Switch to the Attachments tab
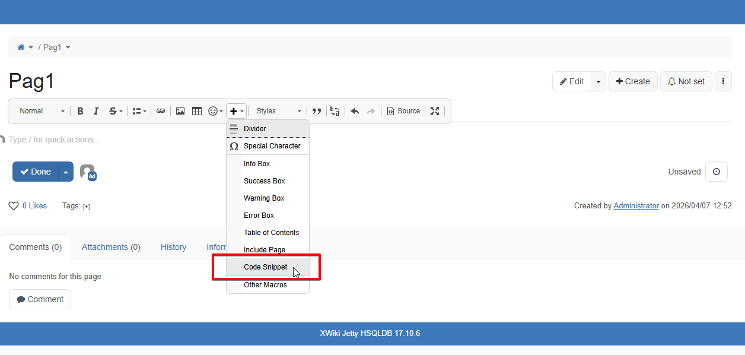The height and width of the screenshot is (355, 745). click(111, 247)
